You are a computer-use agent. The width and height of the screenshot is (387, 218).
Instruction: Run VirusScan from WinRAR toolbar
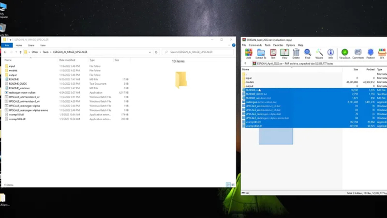(x=344, y=54)
